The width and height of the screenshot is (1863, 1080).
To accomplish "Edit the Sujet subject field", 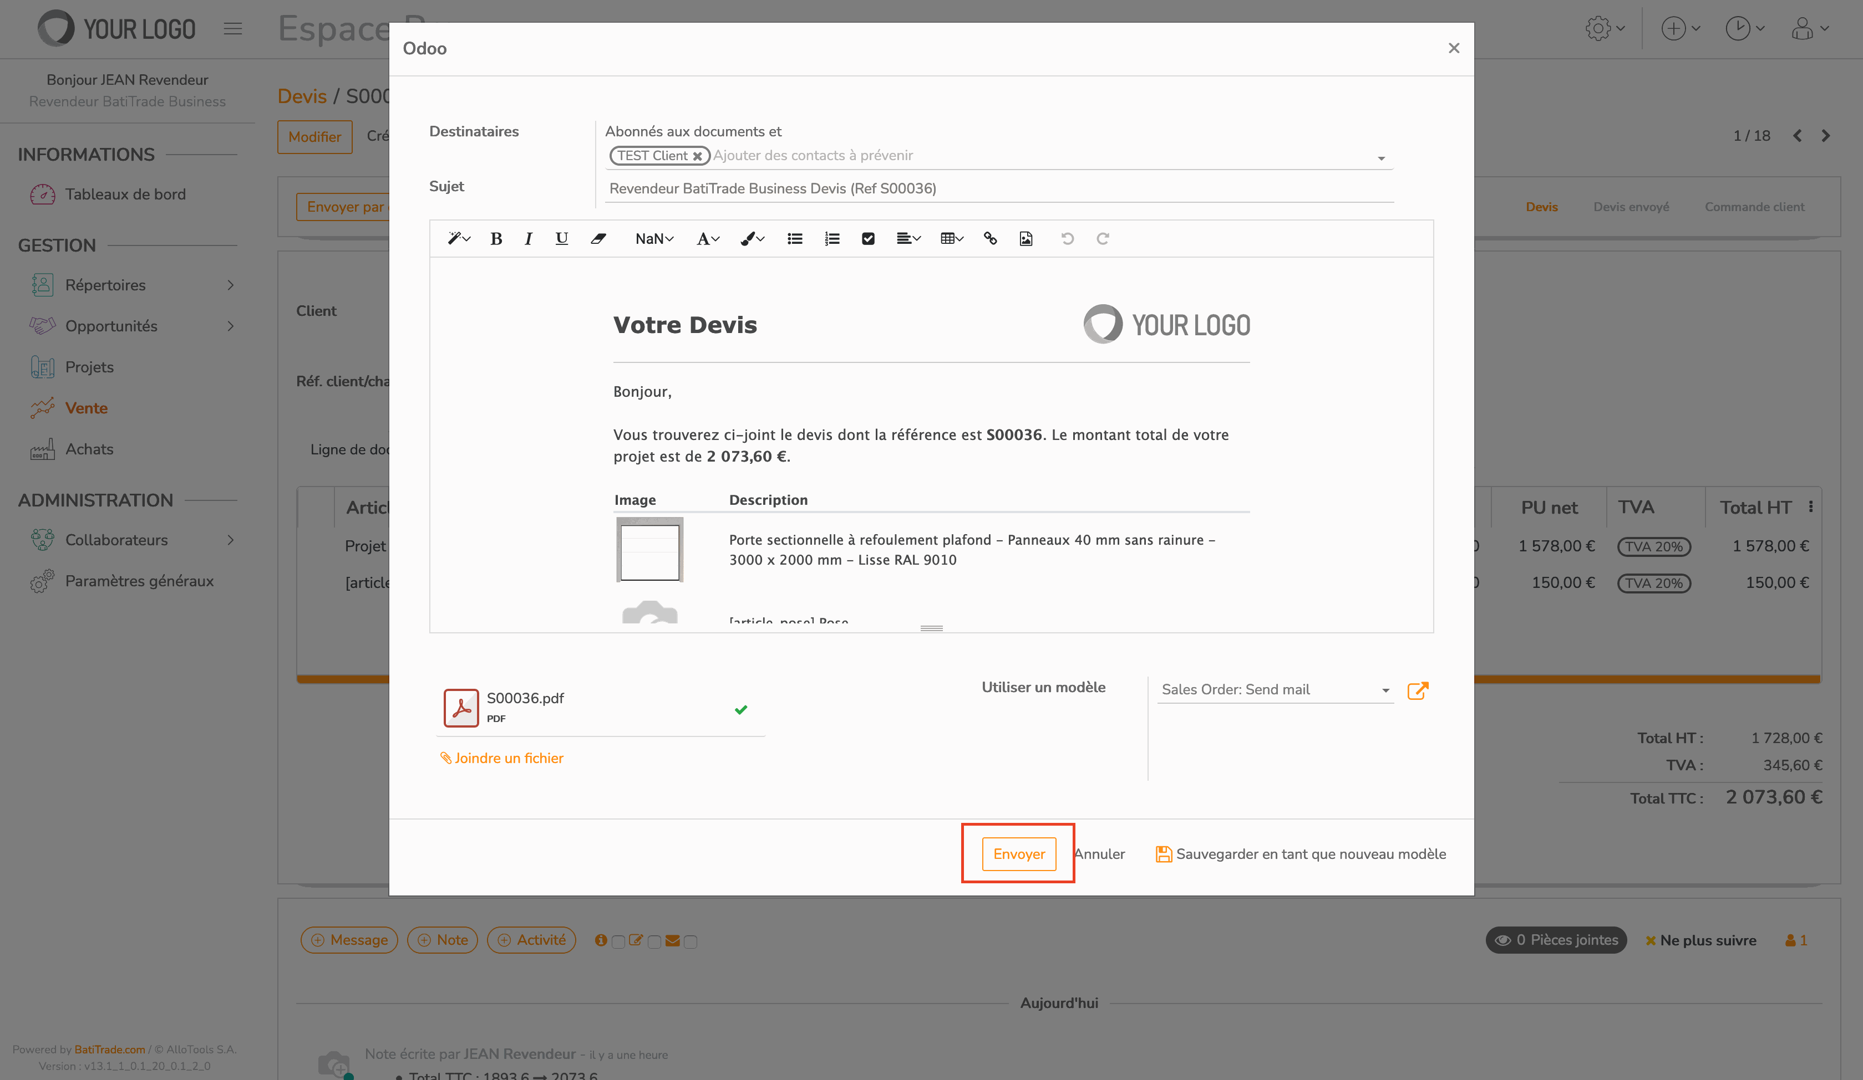I will pyautogui.click(x=999, y=188).
